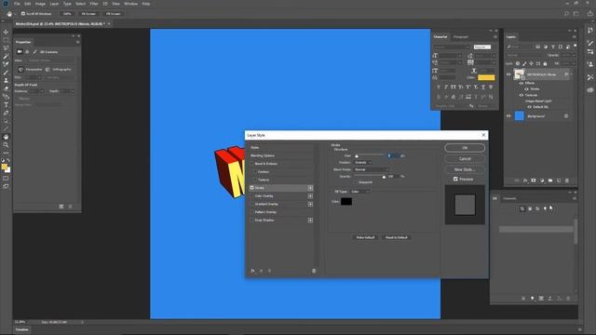Click Quick Mask mode icon in toolbar
Screen dimensions: 596x335
[6, 178]
